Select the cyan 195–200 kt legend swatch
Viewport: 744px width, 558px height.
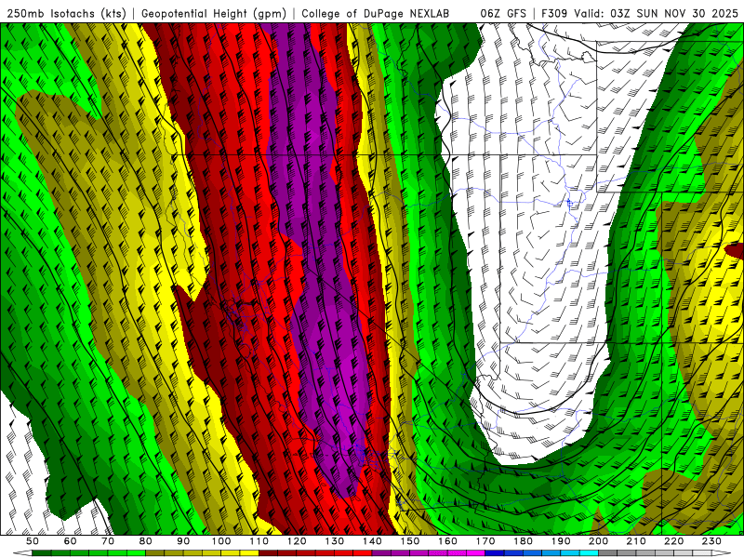click(589, 553)
